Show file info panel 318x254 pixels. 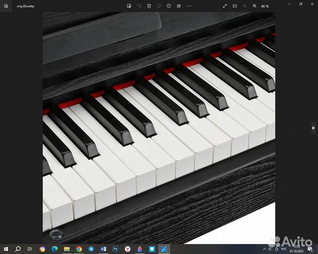(x=169, y=6)
